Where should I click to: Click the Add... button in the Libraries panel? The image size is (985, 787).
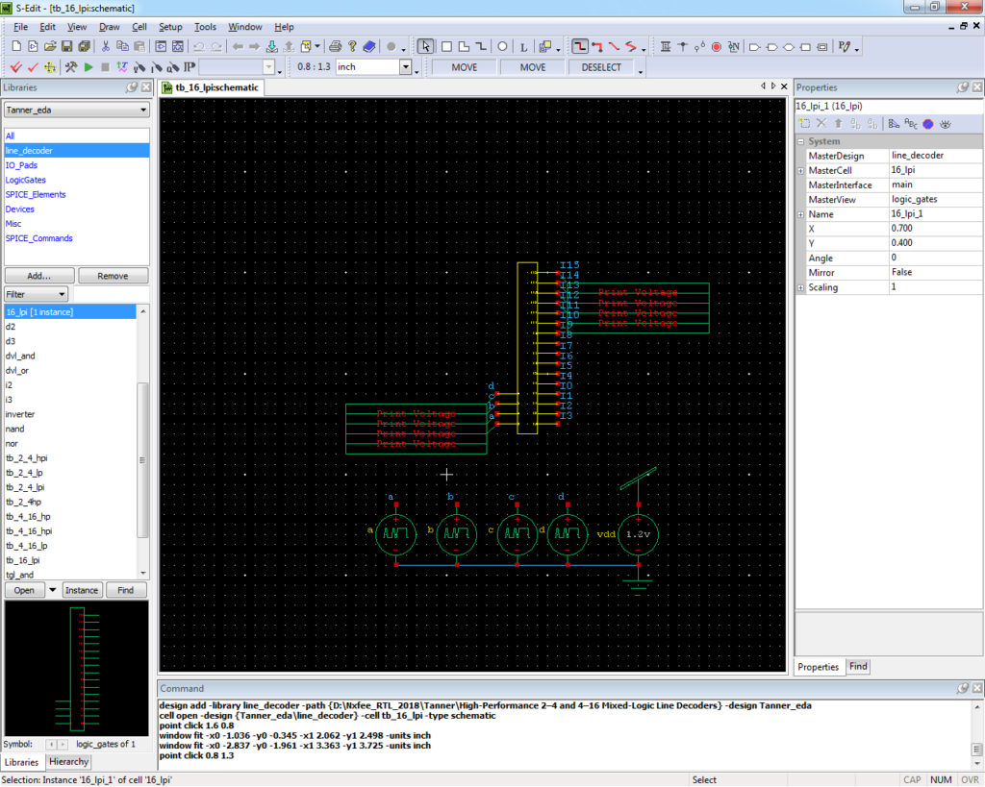[x=38, y=276]
